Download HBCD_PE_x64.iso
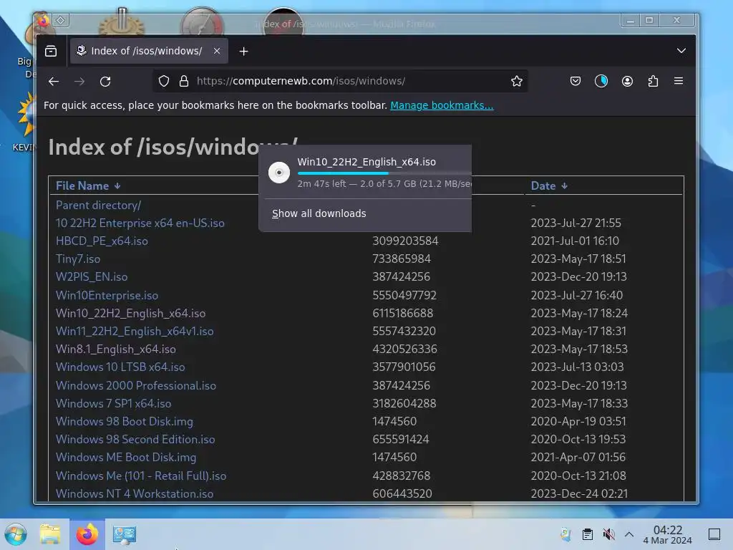The width and height of the screenshot is (733, 550). coord(102,241)
